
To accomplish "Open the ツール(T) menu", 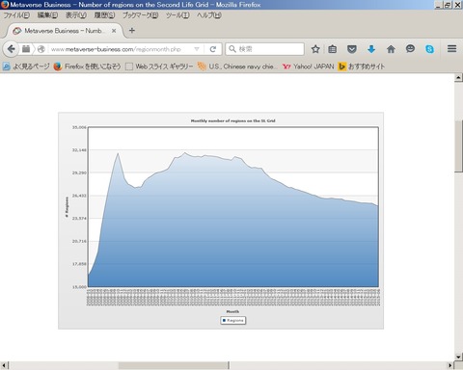I will coord(177,15).
